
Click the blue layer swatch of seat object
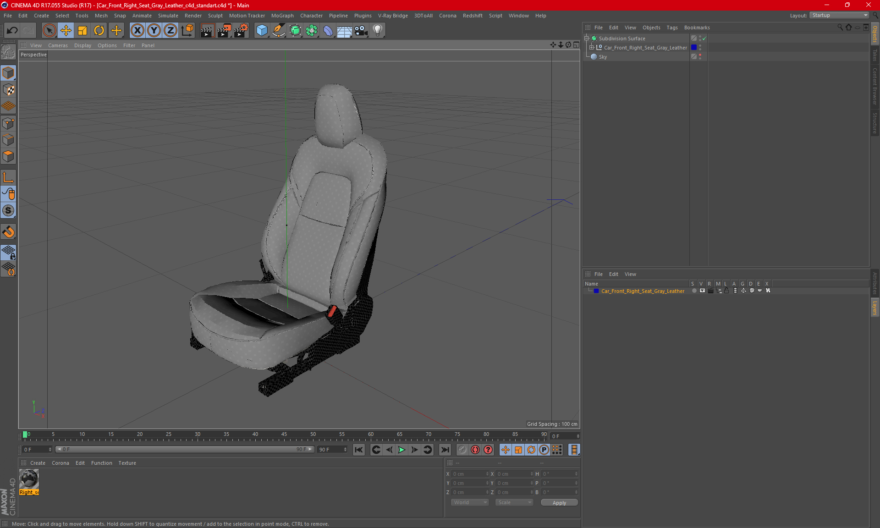694,48
